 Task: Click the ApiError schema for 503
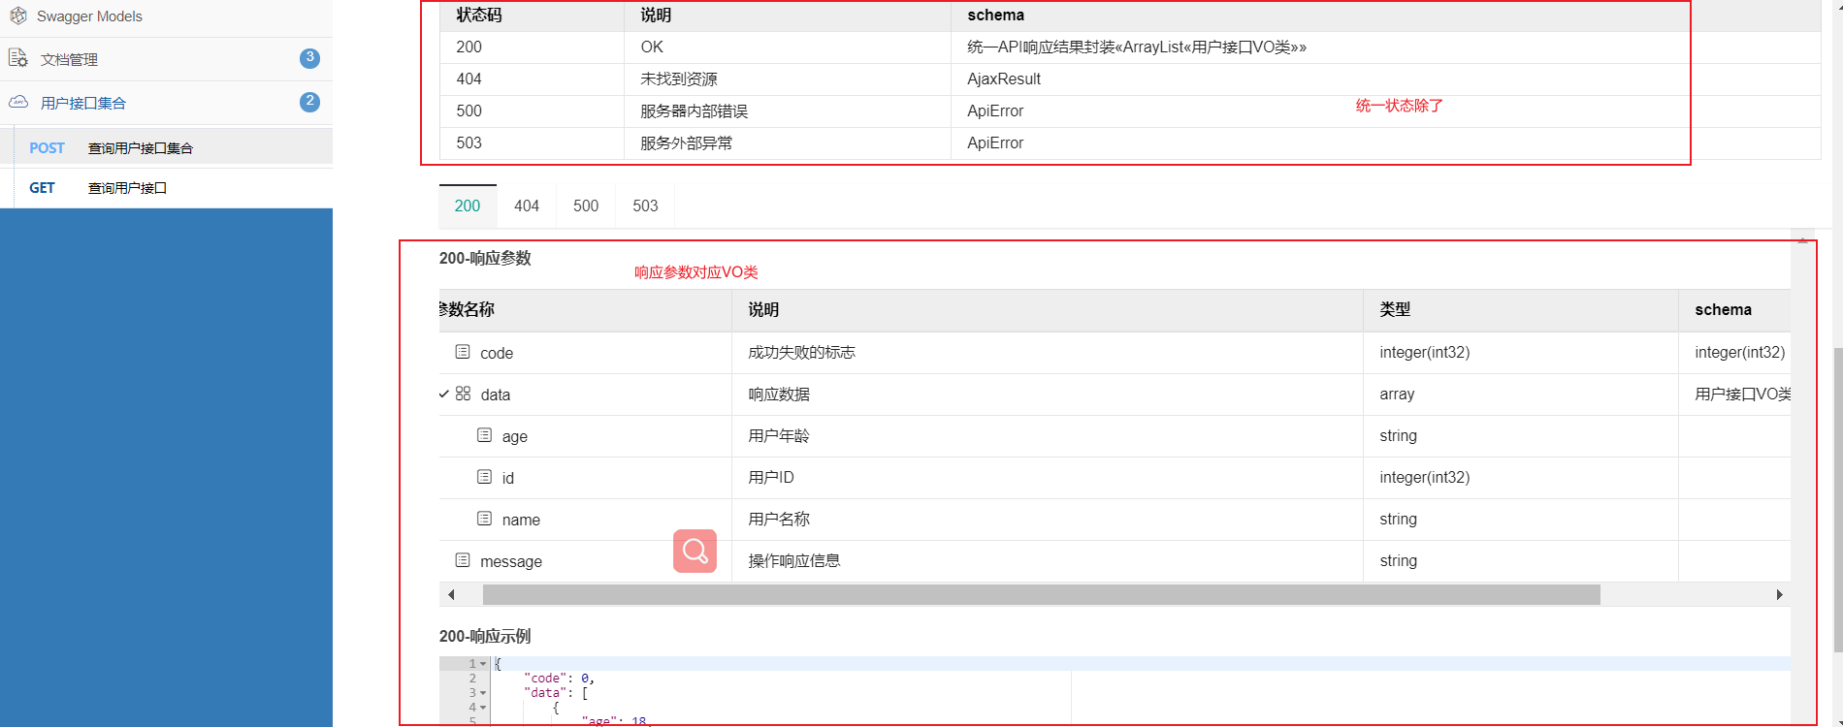tap(995, 142)
